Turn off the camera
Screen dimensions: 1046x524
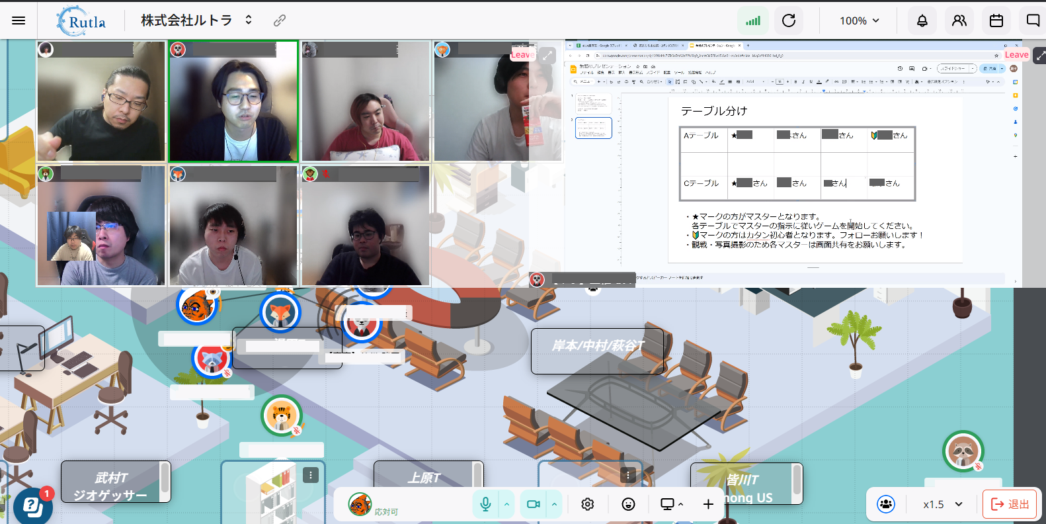pyautogui.click(x=533, y=504)
